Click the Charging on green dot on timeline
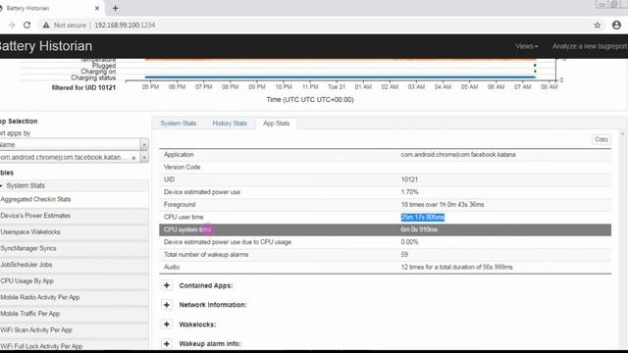 coord(535,72)
